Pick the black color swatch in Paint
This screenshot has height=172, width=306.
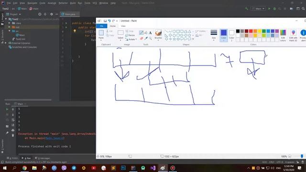238,31
